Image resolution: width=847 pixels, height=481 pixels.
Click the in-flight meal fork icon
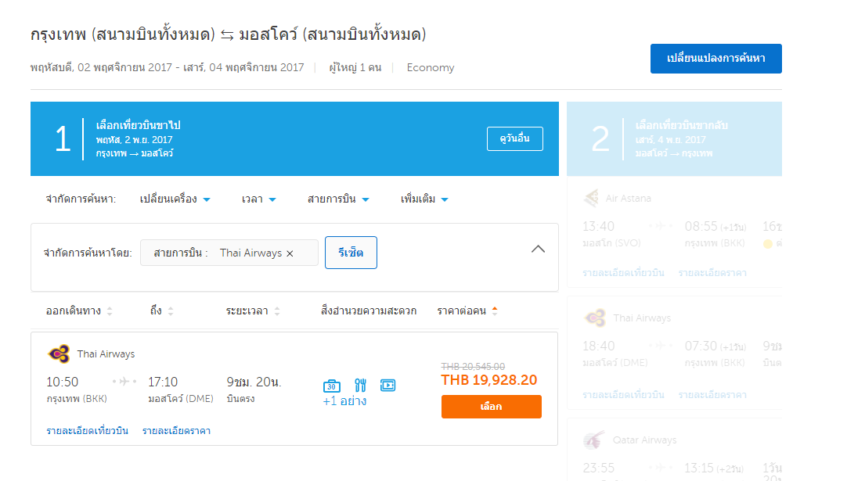pyautogui.click(x=360, y=386)
